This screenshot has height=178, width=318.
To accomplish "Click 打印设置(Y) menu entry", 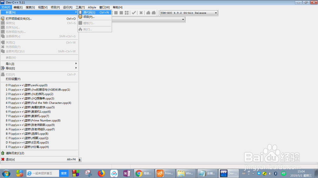I will point(39,79).
